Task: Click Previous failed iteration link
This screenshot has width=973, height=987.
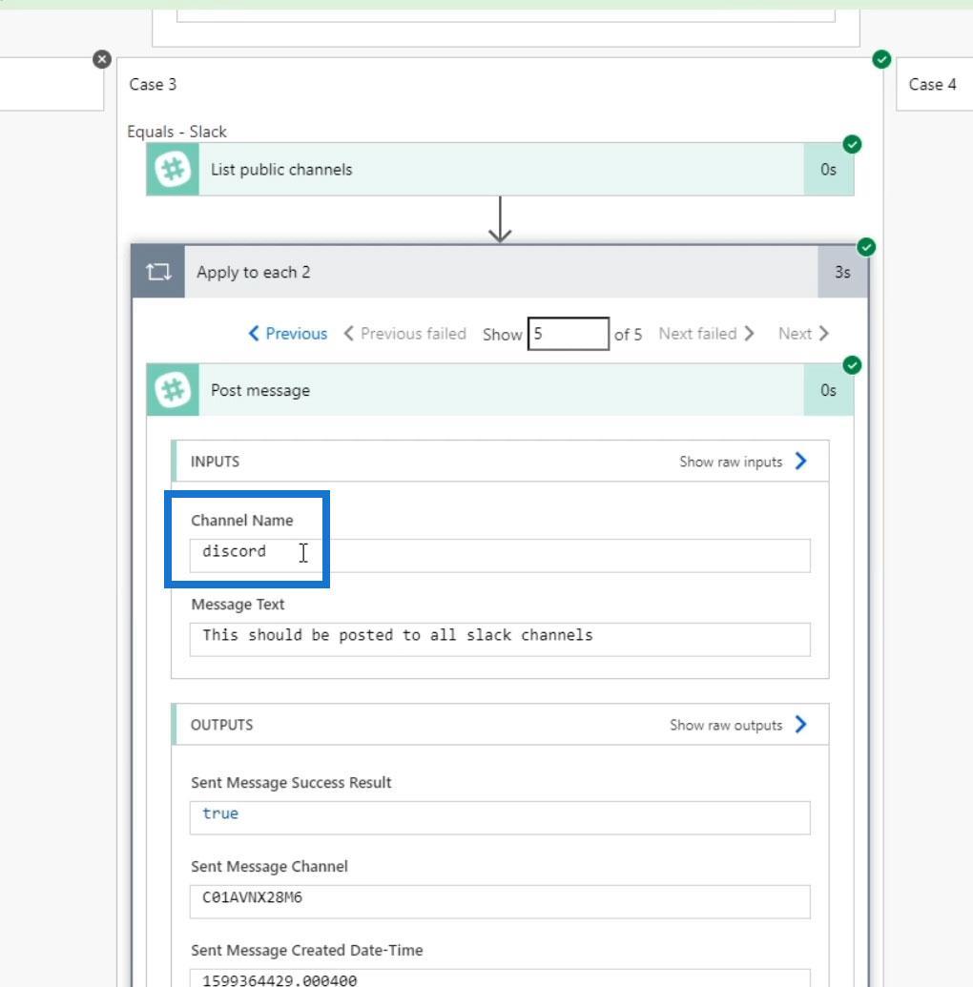Action: pyautogui.click(x=405, y=334)
